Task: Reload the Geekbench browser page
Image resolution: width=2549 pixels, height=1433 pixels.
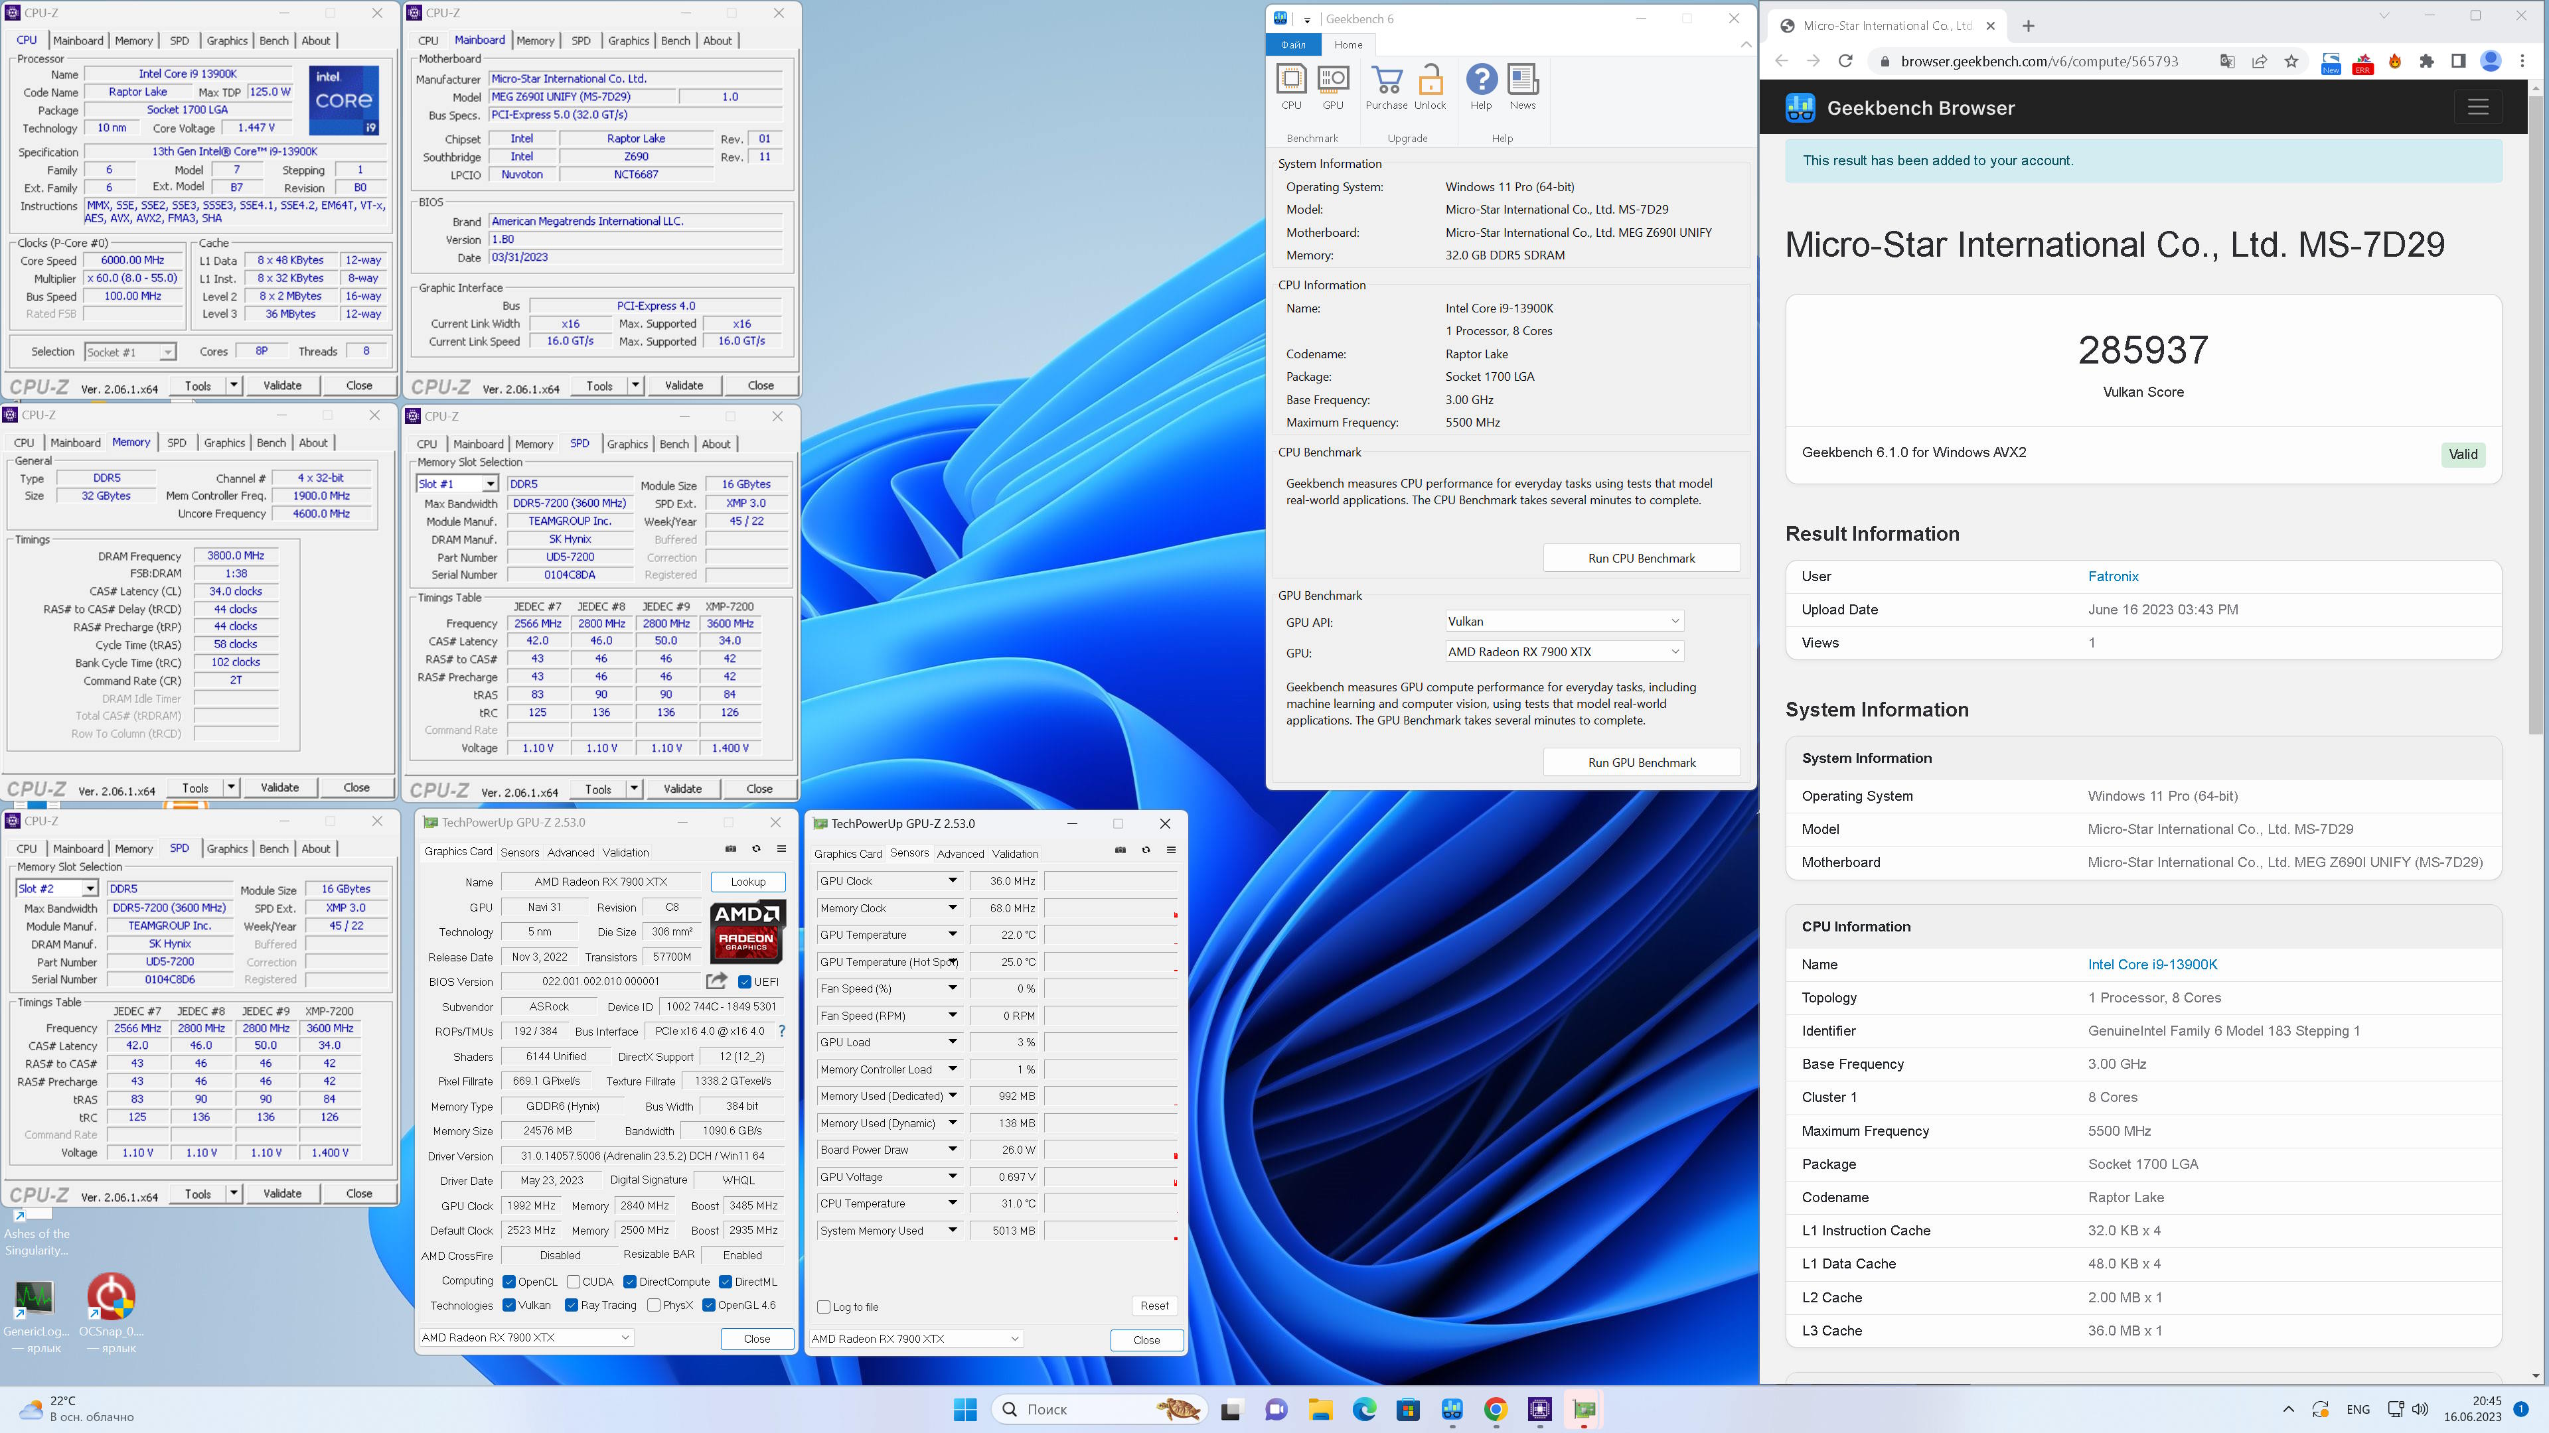Action: pyautogui.click(x=1845, y=61)
